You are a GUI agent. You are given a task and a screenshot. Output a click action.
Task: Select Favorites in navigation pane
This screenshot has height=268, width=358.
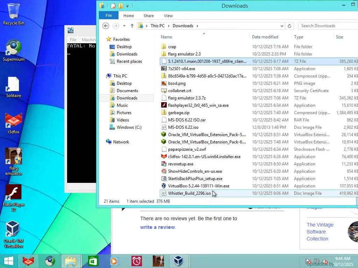[121, 39]
